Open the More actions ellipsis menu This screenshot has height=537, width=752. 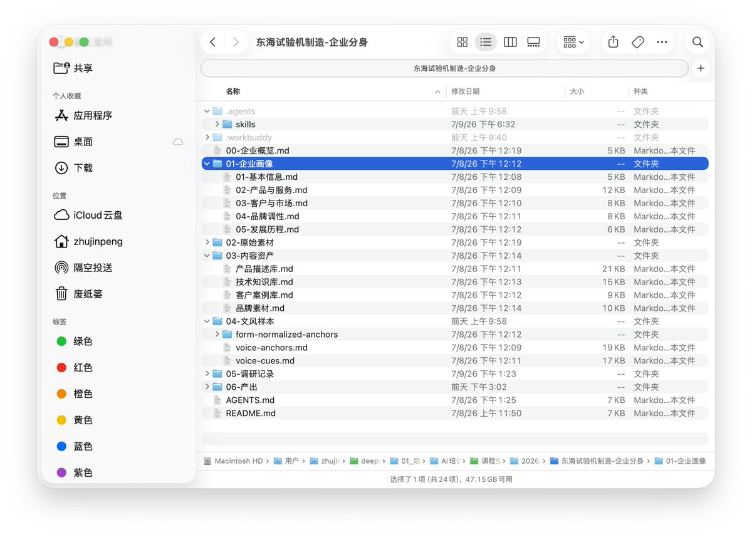(x=662, y=42)
